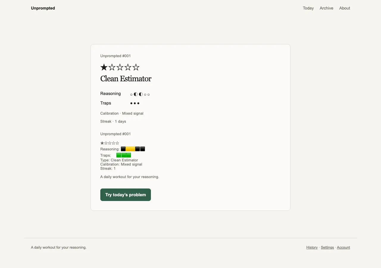381x268 pixels.
Task: Go to the About page
Action: 345,8
